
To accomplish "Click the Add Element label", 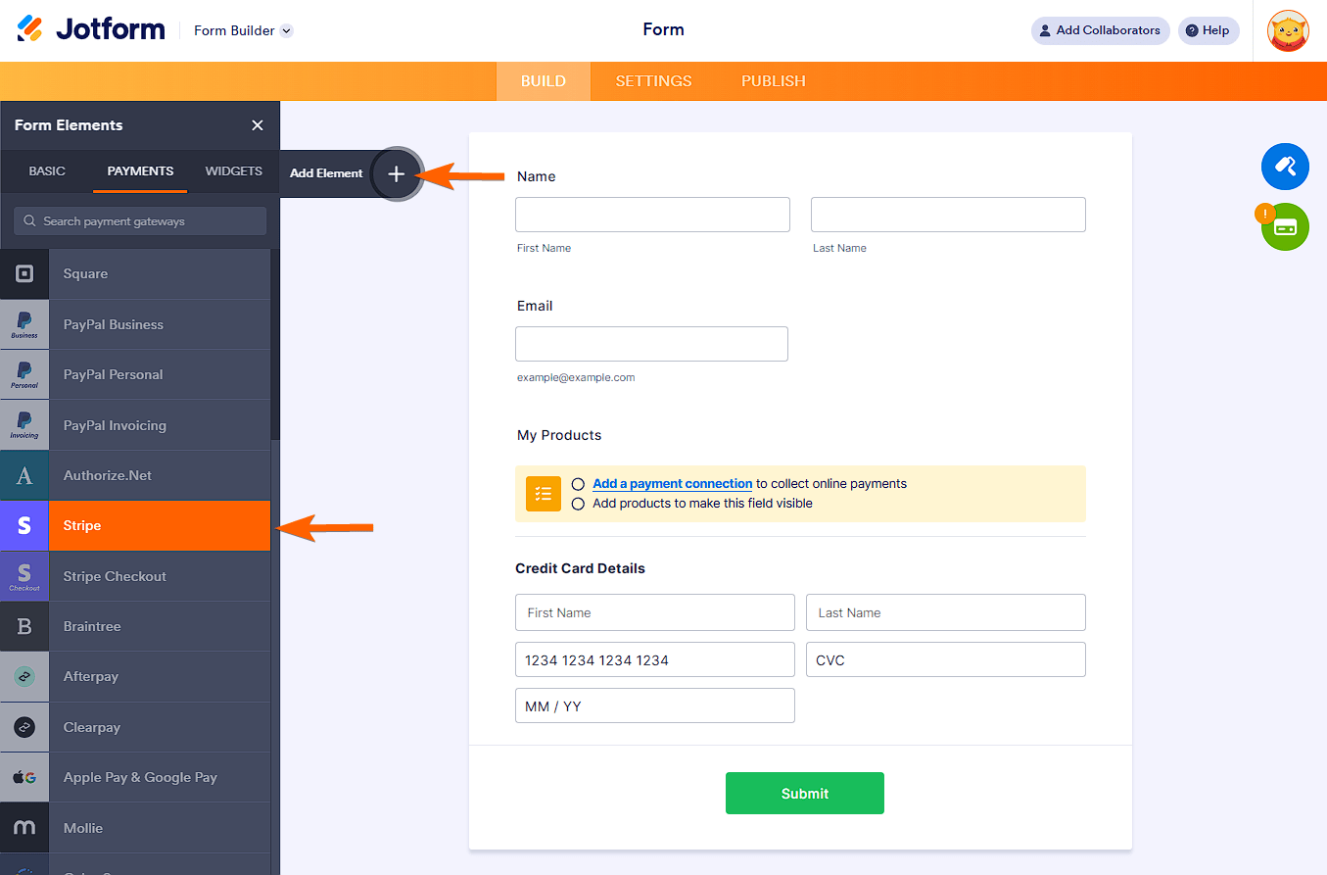I will click(x=326, y=173).
